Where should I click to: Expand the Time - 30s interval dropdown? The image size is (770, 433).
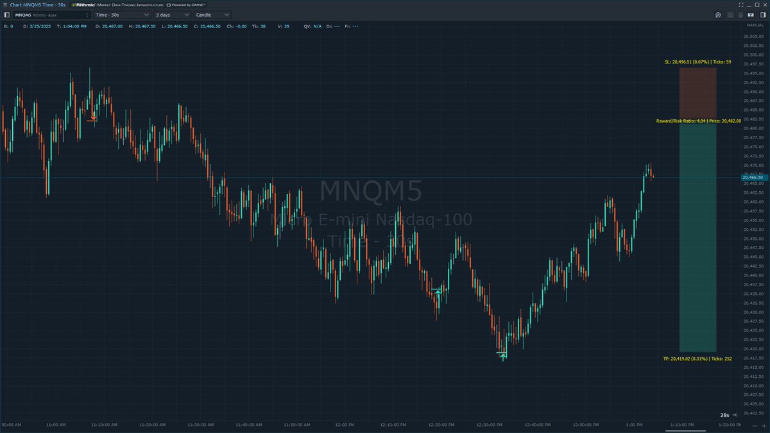pos(122,15)
